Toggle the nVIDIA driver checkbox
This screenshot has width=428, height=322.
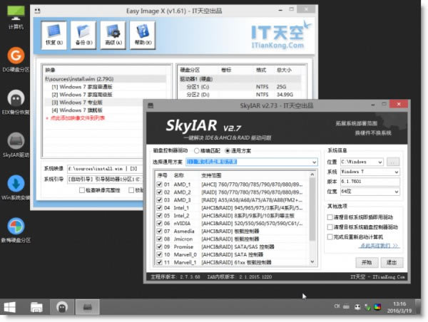tap(159, 223)
